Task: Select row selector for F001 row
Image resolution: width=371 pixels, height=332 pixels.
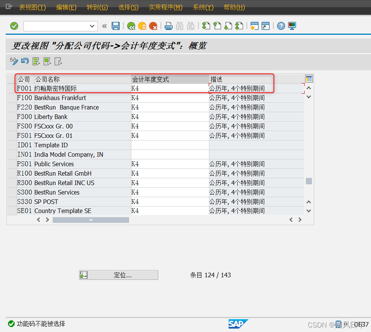Action: (x=12, y=88)
